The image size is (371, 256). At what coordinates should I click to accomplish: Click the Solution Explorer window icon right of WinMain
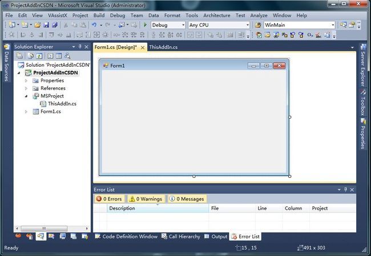point(343,25)
